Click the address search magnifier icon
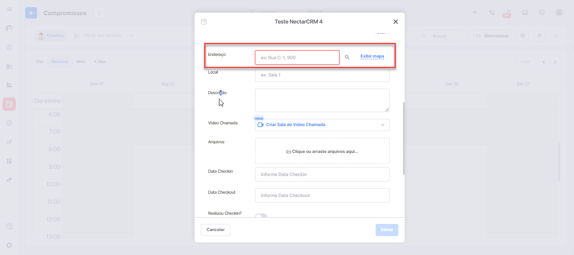Viewport: 574px width, 255px height. click(347, 57)
